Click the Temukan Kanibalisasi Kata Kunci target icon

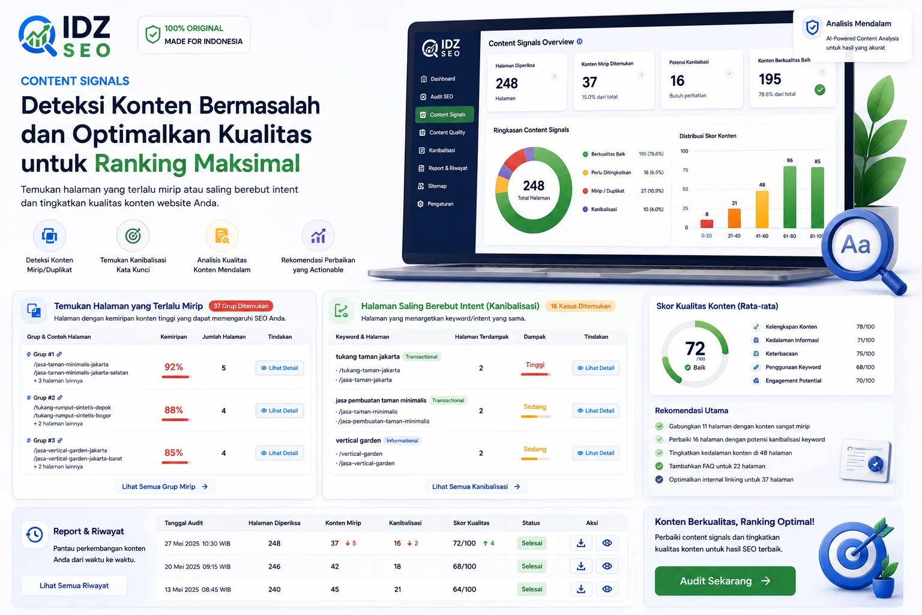tap(133, 236)
